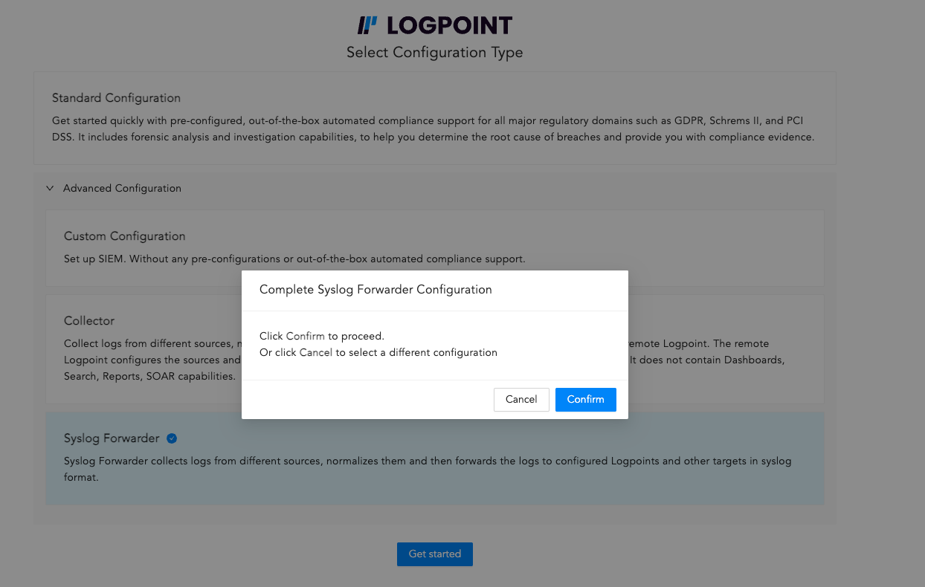Viewport: 925px width, 587px height.
Task: Cancel to select a different configuration
Action: (x=521, y=399)
